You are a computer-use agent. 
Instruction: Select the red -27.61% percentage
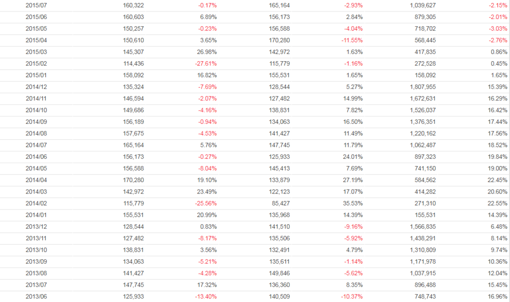pos(205,64)
